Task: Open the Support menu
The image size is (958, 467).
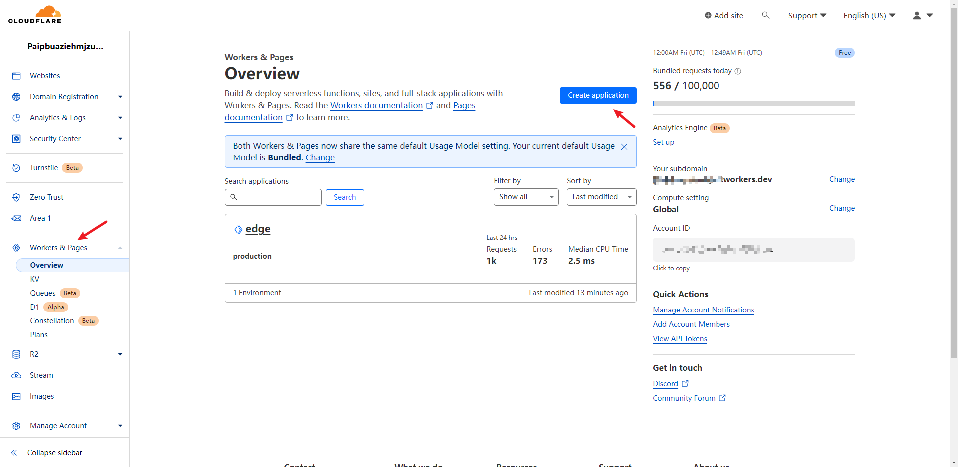Action: click(x=807, y=15)
